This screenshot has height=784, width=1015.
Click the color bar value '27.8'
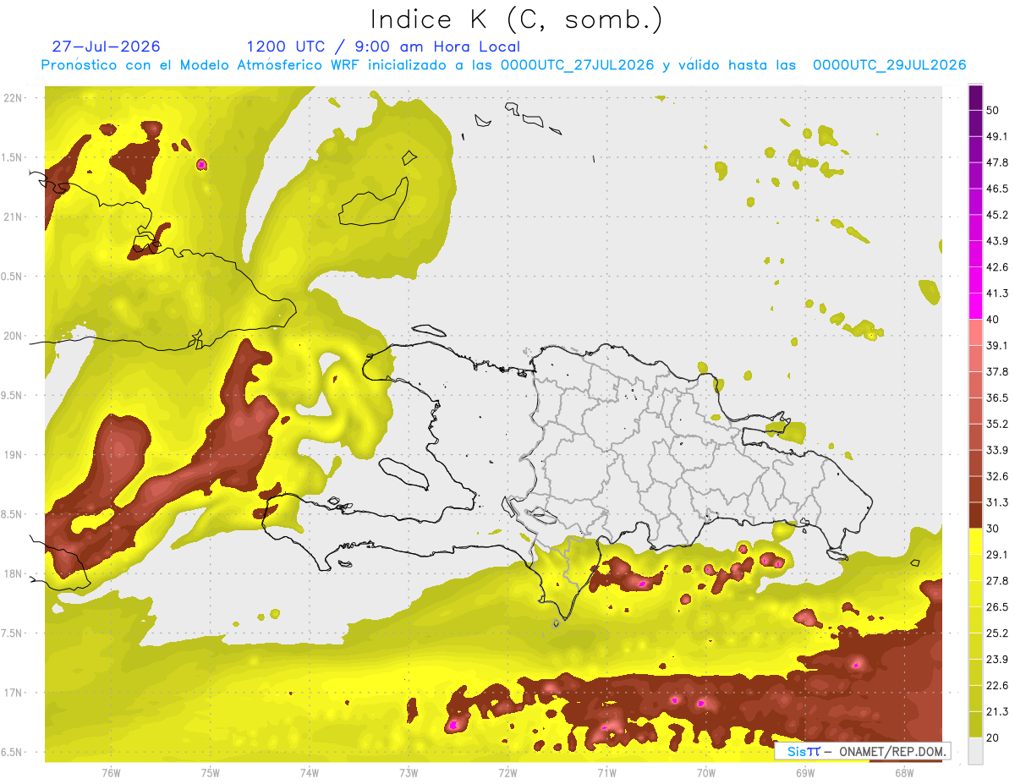tap(997, 581)
